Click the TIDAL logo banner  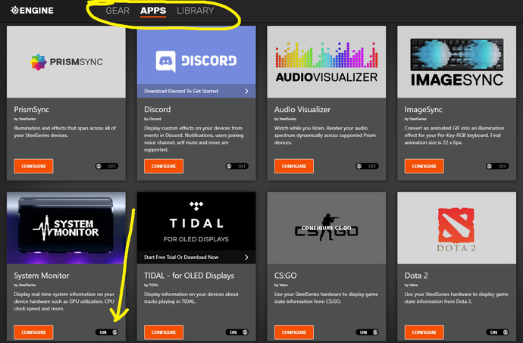[196, 221]
